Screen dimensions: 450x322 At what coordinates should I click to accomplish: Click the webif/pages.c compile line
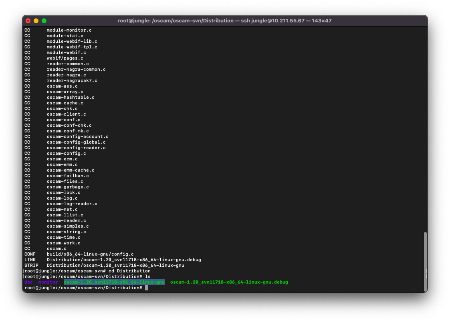pos(65,58)
